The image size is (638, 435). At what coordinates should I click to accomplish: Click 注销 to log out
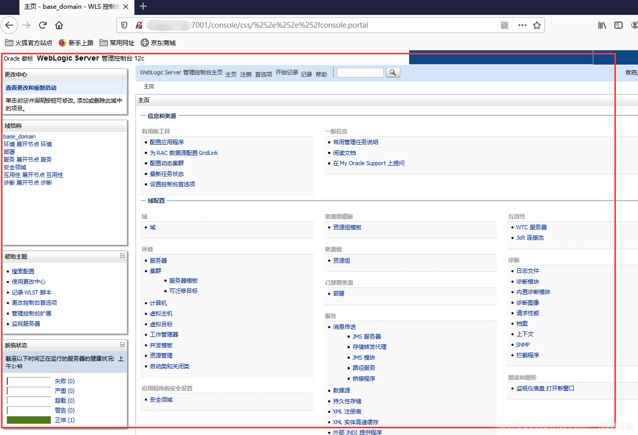click(x=246, y=74)
